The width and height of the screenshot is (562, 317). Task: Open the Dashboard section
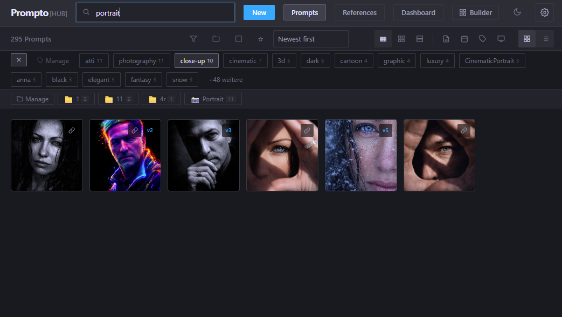[418, 12]
